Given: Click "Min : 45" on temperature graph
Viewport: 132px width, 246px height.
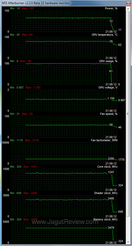Looking at the screenshot, I should (15, 35).
